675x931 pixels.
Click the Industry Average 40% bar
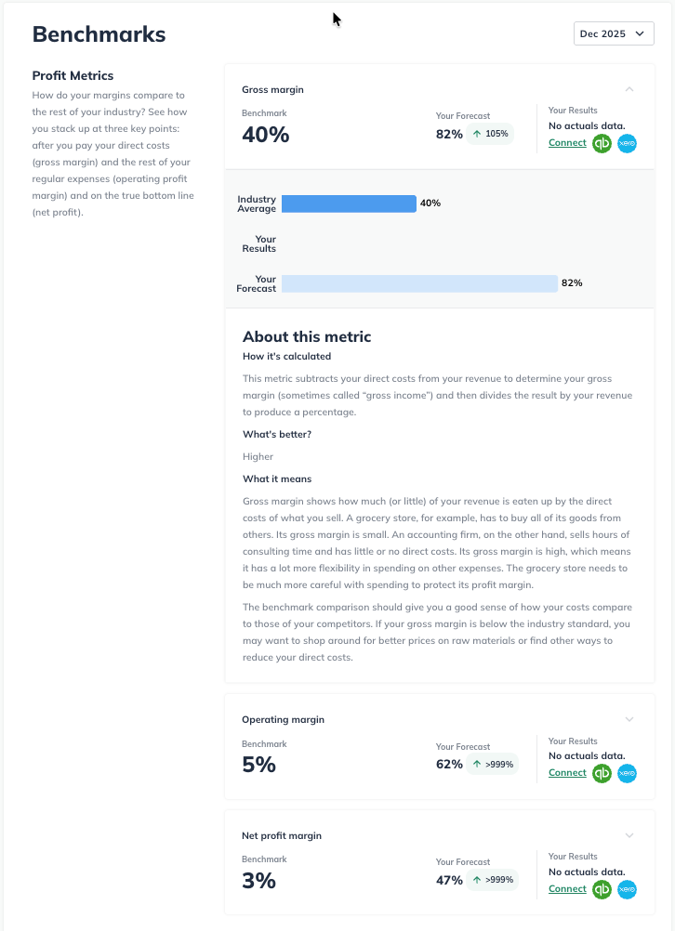[x=349, y=203]
